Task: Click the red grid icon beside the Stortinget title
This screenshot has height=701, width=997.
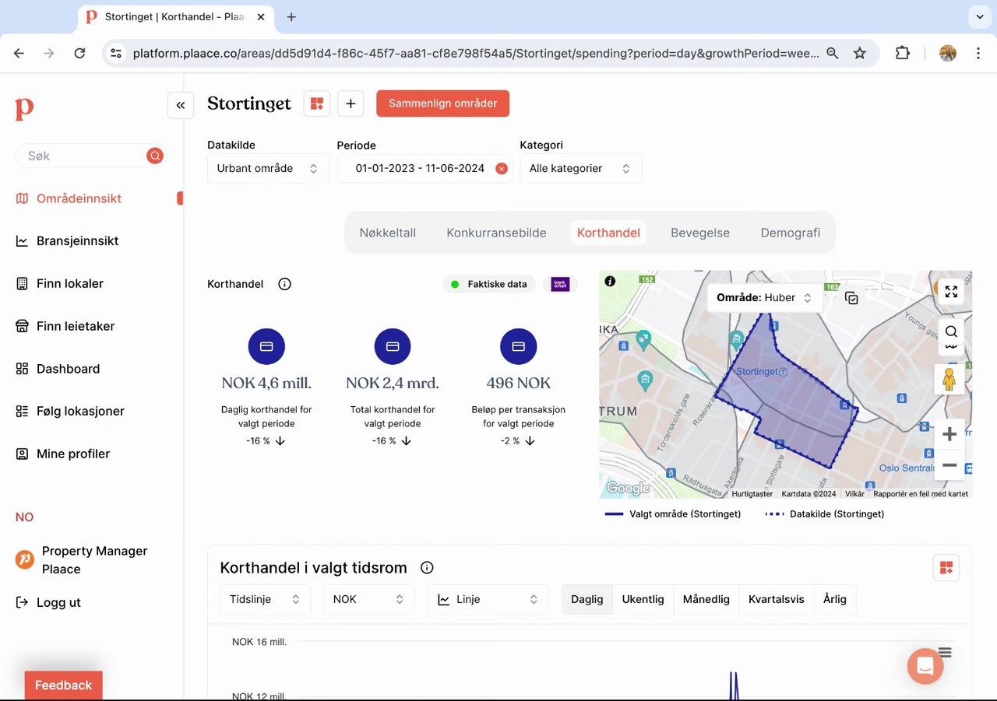Action: tap(317, 103)
